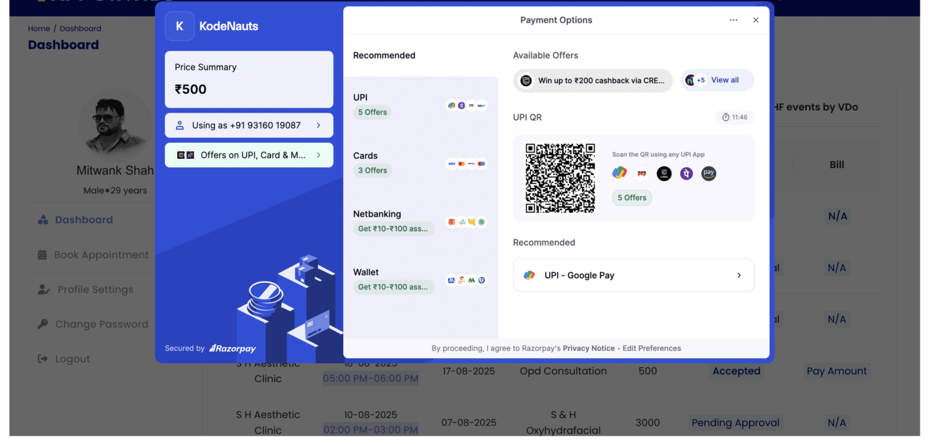The width and height of the screenshot is (930, 444).
Task: Select the PhonePe icon under the QR code
Action: (x=686, y=173)
